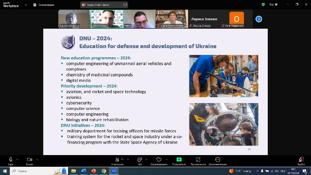Open screen share options beside presenter name
This screenshot has height=175, width=311.
coord(125,5)
